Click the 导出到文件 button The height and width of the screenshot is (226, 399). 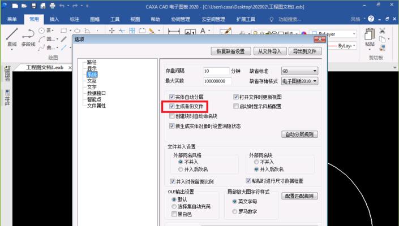click(305, 51)
